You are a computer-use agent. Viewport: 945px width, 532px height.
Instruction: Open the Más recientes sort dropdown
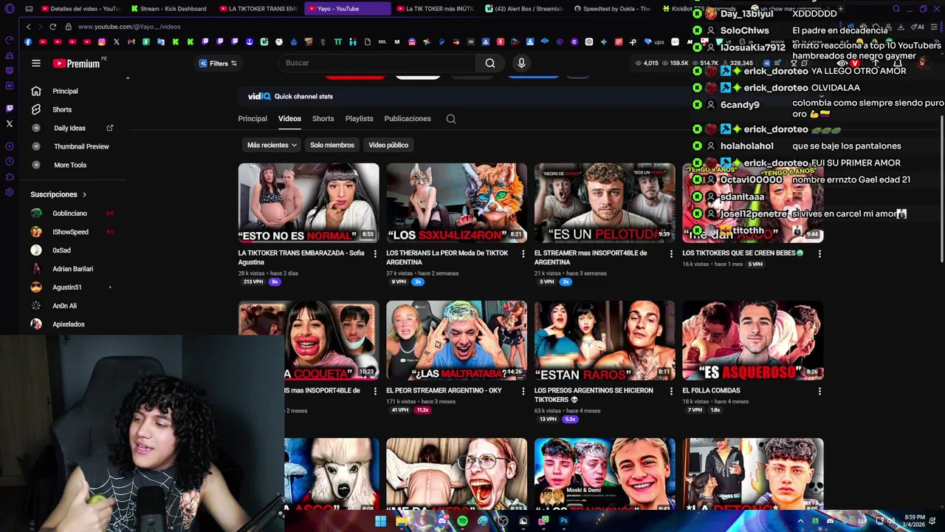[272, 145]
